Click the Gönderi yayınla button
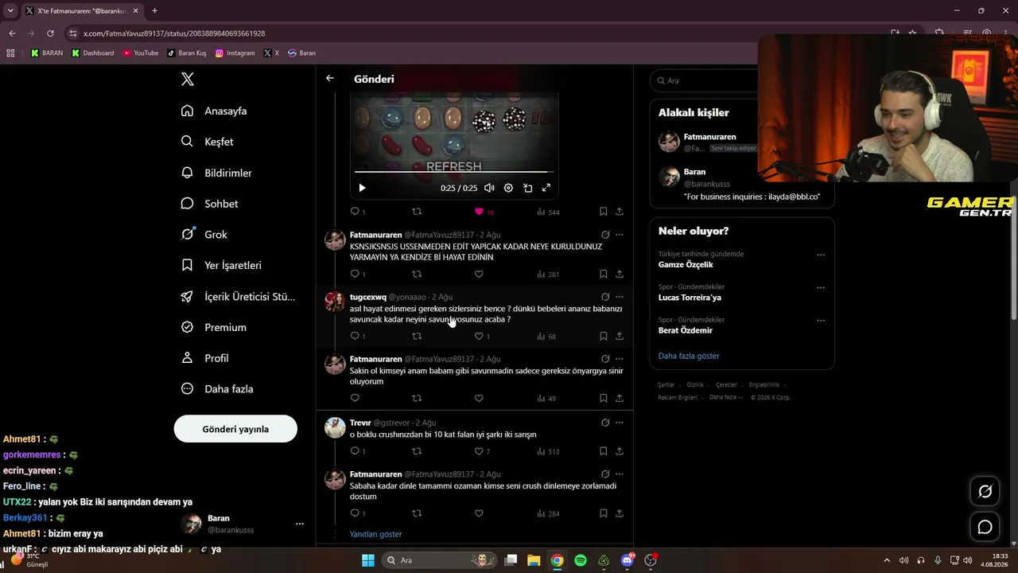This screenshot has width=1018, height=573. [235, 429]
